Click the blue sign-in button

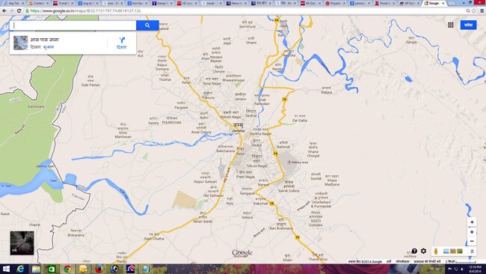[468, 25]
